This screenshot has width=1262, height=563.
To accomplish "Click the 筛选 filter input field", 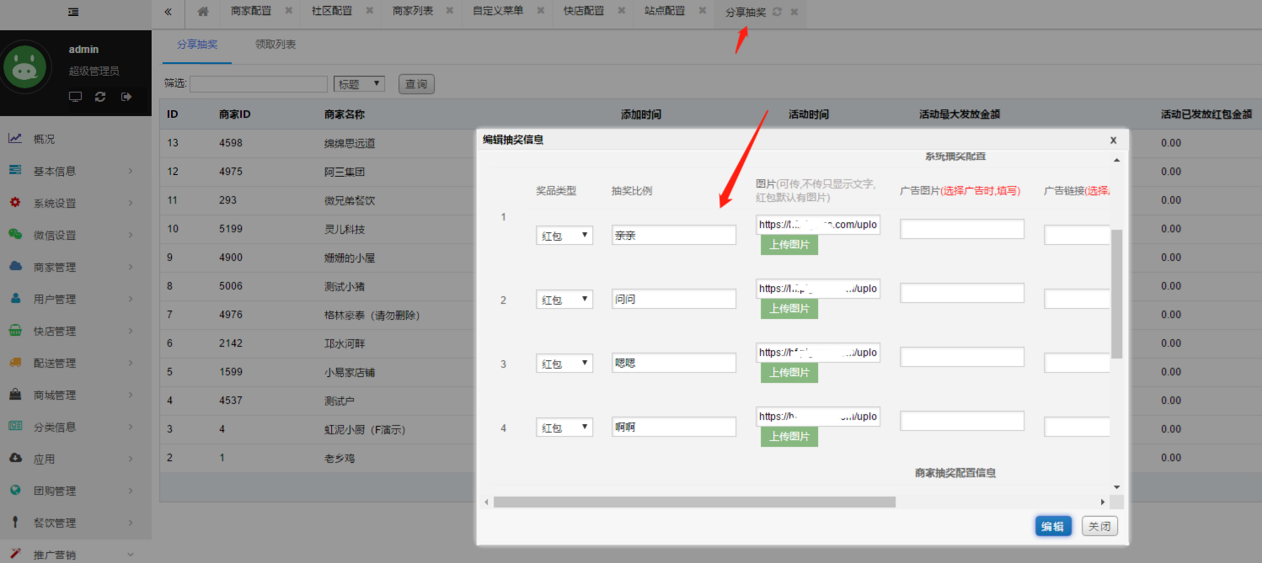I will point(259,84).
